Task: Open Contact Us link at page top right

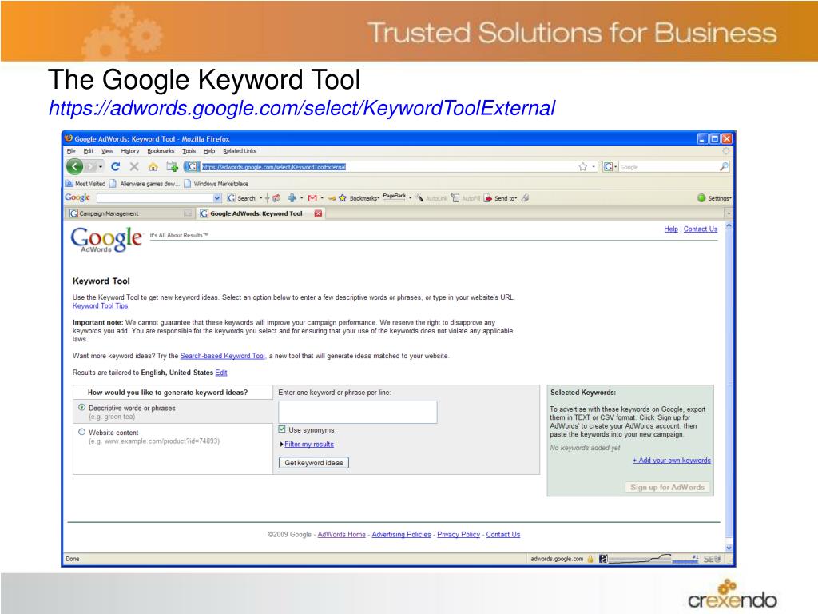Action: point(701,229)
